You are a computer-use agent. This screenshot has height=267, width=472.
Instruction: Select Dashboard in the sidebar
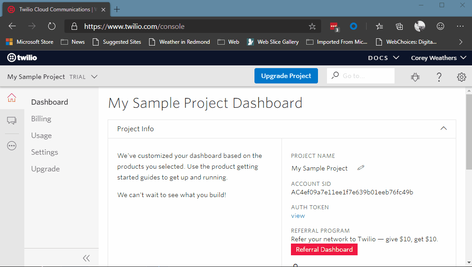[50, 102]
